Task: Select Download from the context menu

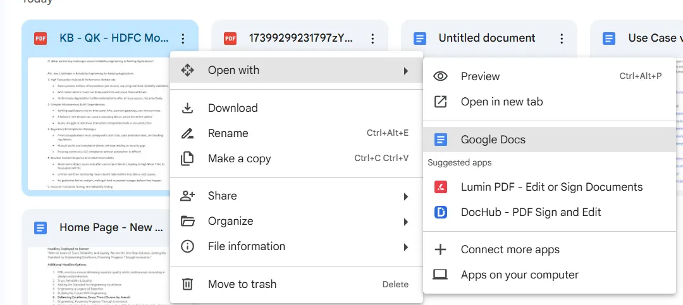Action: pos(296,108)
